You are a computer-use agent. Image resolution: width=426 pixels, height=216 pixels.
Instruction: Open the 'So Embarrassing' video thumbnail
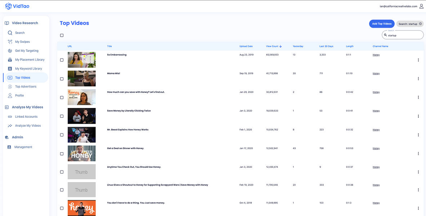[81, 60]
